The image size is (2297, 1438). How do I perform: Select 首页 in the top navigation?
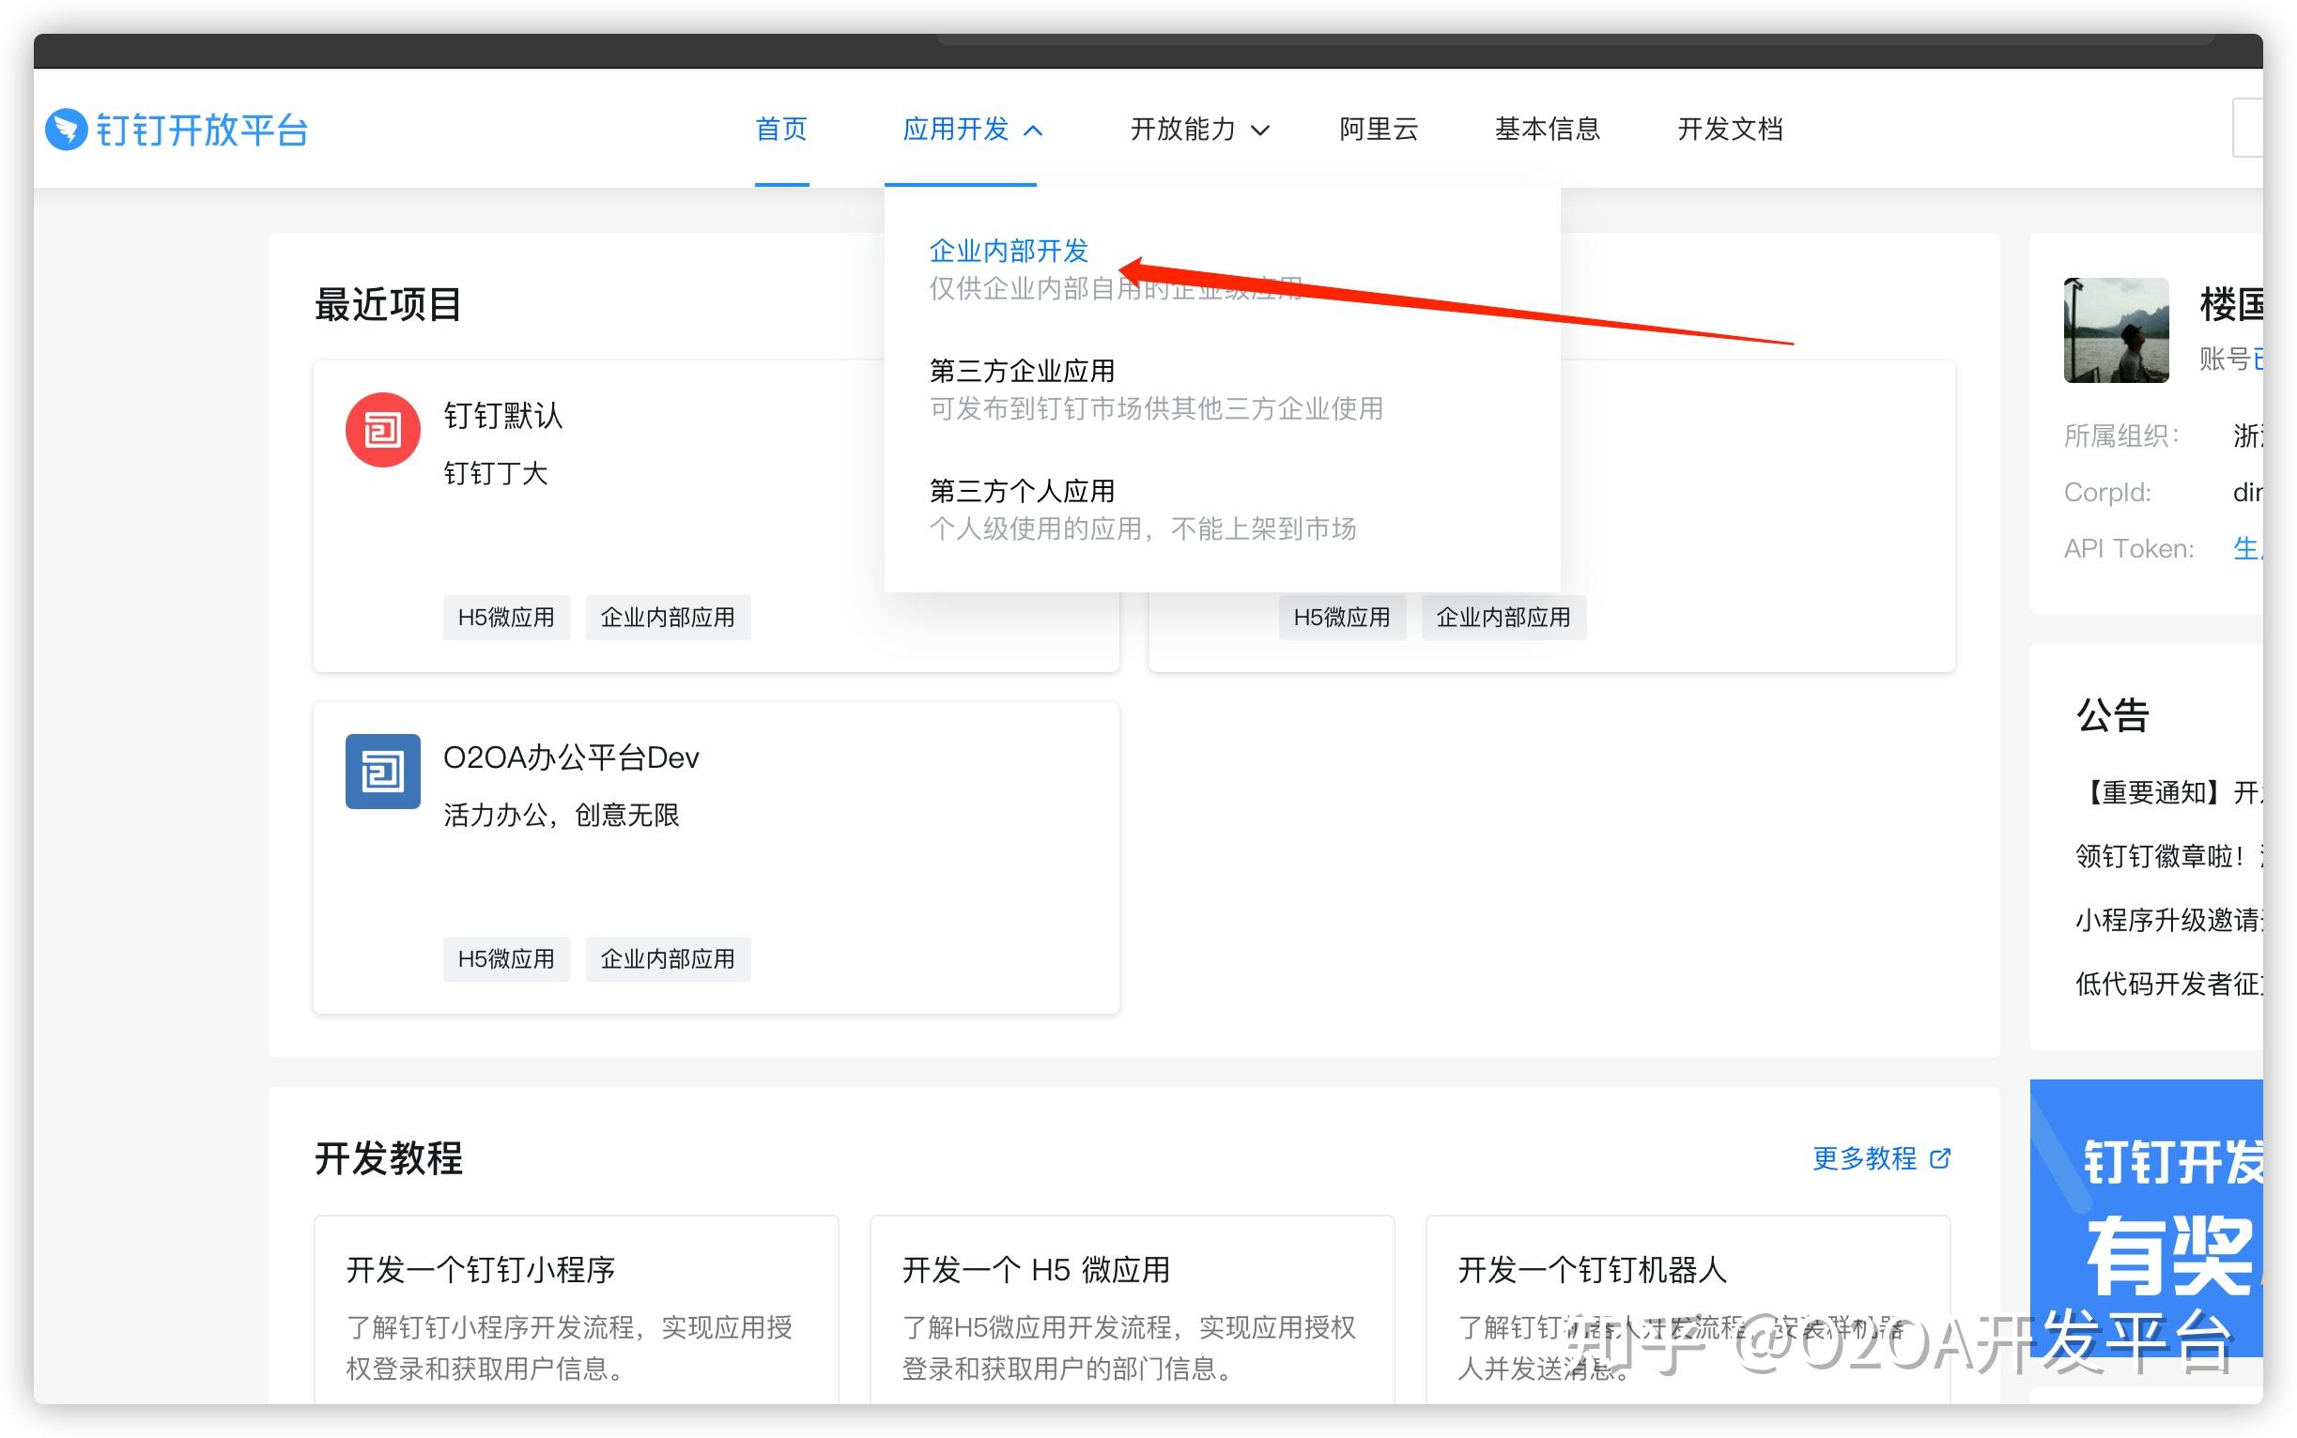[x=780, y=130]
